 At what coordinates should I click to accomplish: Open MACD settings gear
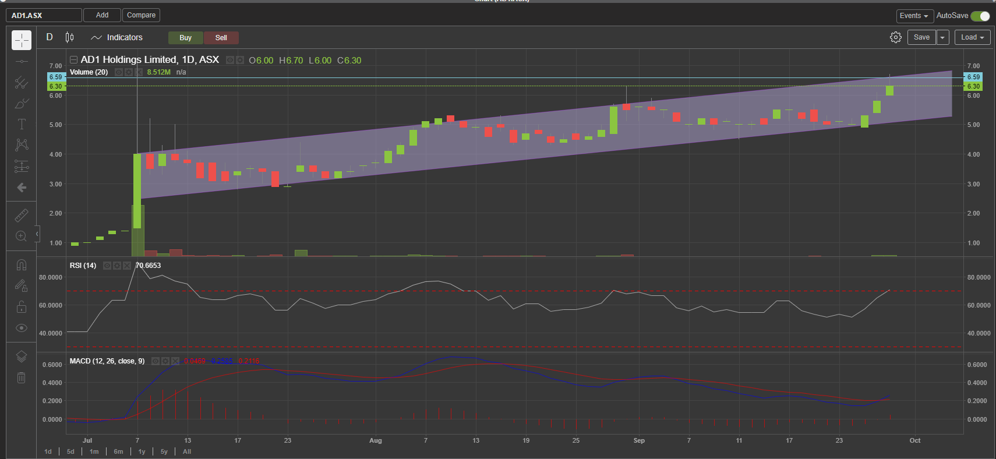click(165, 361)
